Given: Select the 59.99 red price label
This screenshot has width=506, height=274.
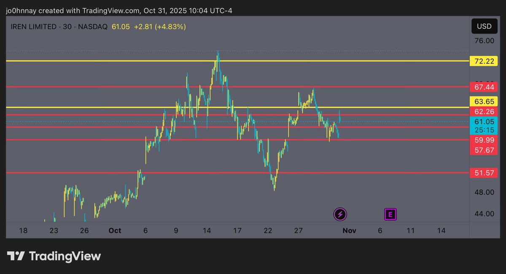Looking at the screenshot, I should [x=484, y=140].
